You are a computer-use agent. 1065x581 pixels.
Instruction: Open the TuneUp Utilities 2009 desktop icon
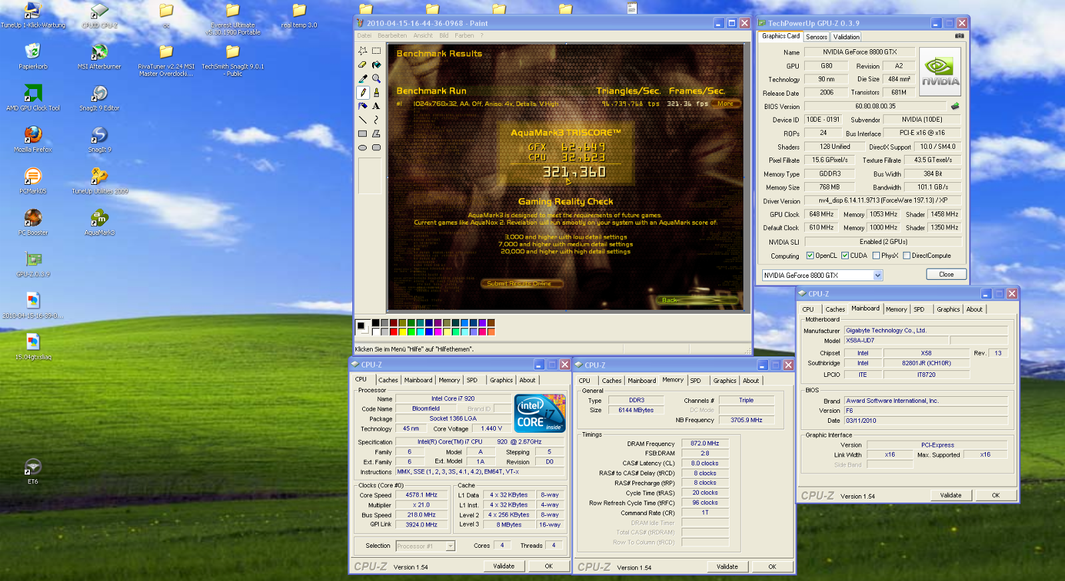coord(100,181)
